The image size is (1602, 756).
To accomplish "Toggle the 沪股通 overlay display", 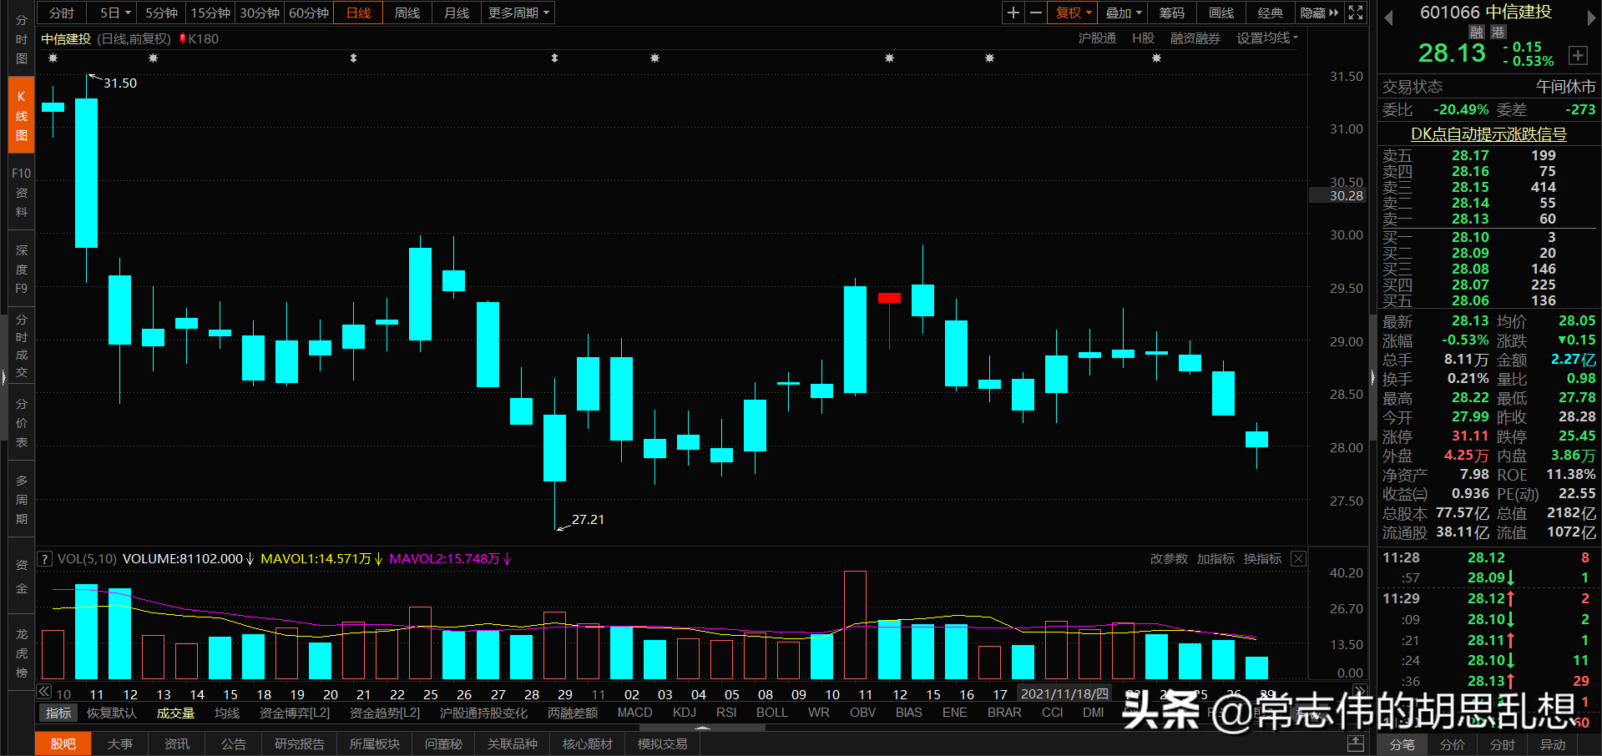I will (x=1096, y=38).
